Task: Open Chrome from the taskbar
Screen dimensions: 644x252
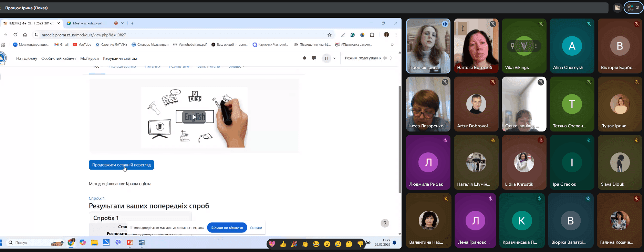Action: coord(71,242)
